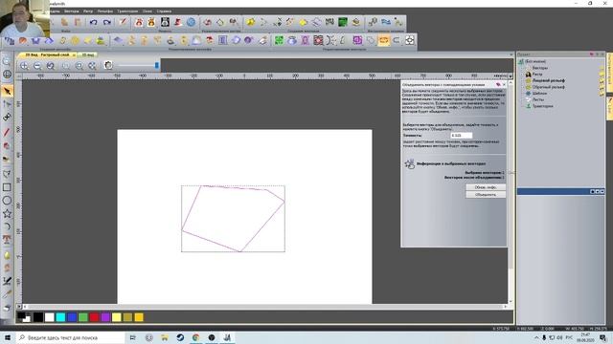Screen dimensions: 613x344
Task: Select the arrow selection tool in left toolbar
Action: tap(7, 92)
